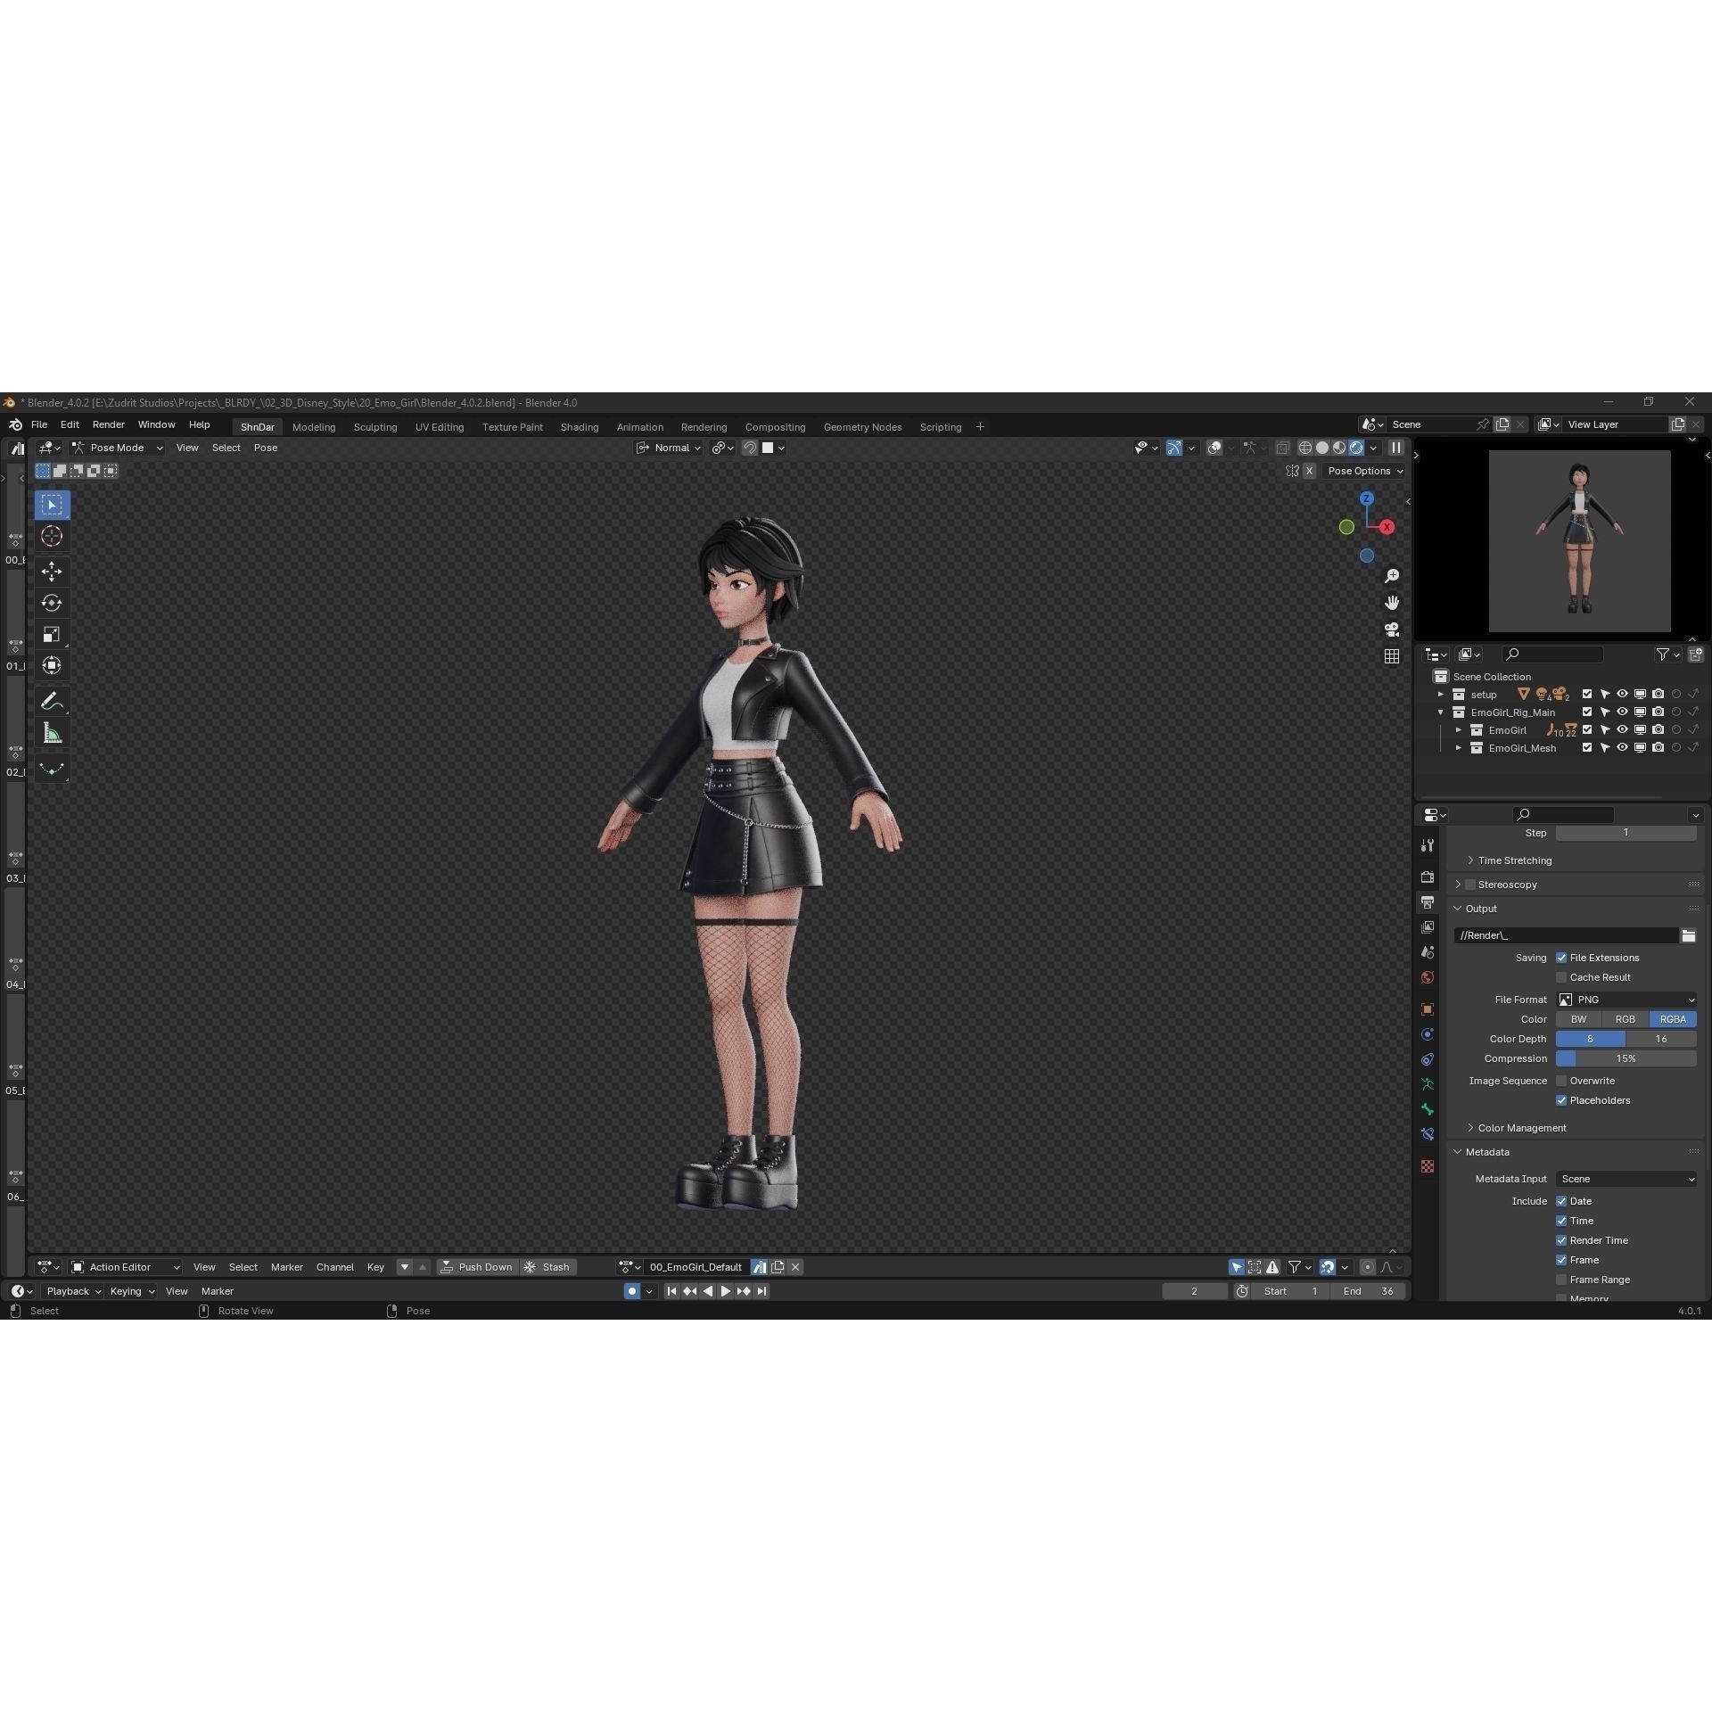
Task: Activate the Annotate tool
Action: (52, 700)
